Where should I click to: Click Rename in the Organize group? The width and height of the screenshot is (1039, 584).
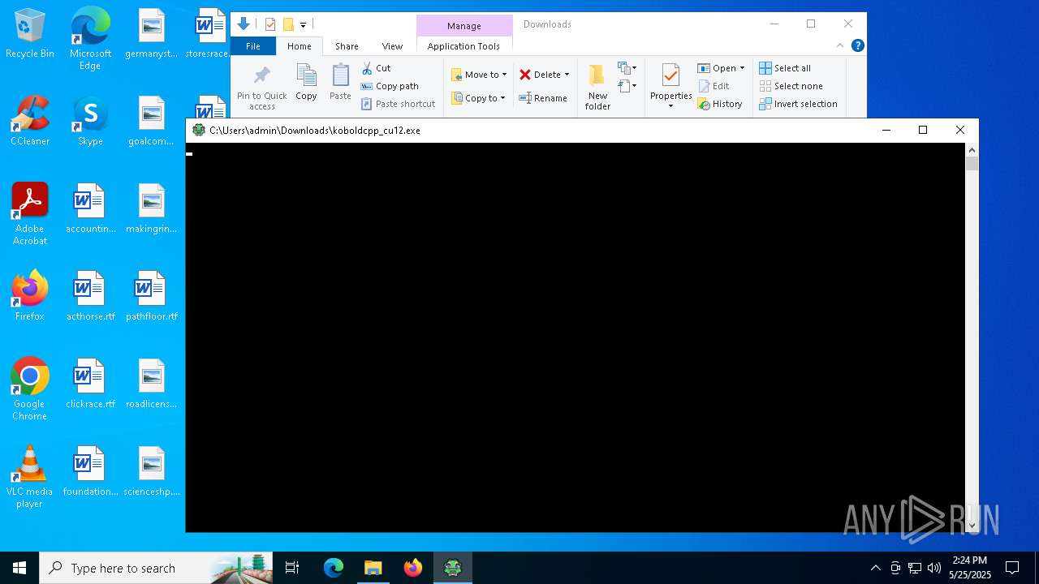click(x=543, y=98)
